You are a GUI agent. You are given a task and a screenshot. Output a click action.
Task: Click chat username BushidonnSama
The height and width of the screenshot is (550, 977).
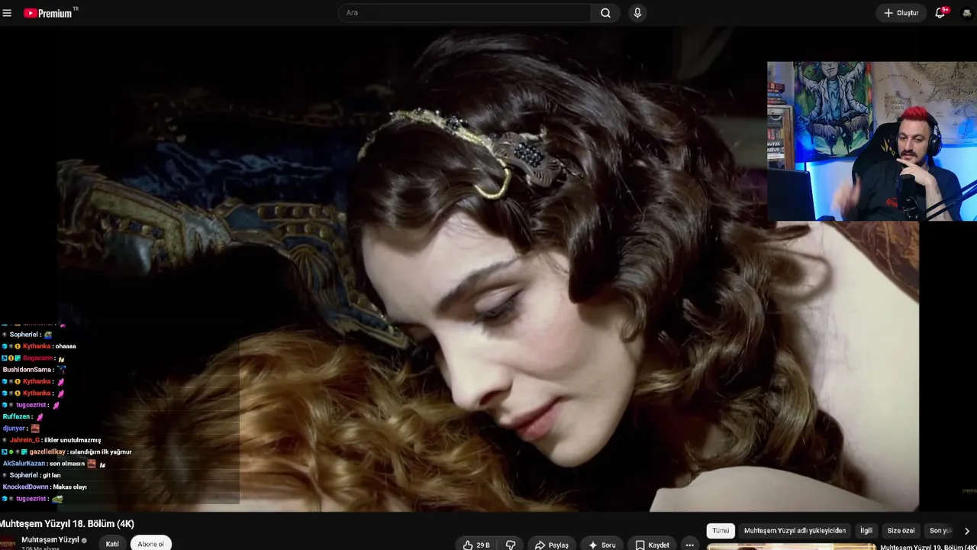(x=27, y=370)
